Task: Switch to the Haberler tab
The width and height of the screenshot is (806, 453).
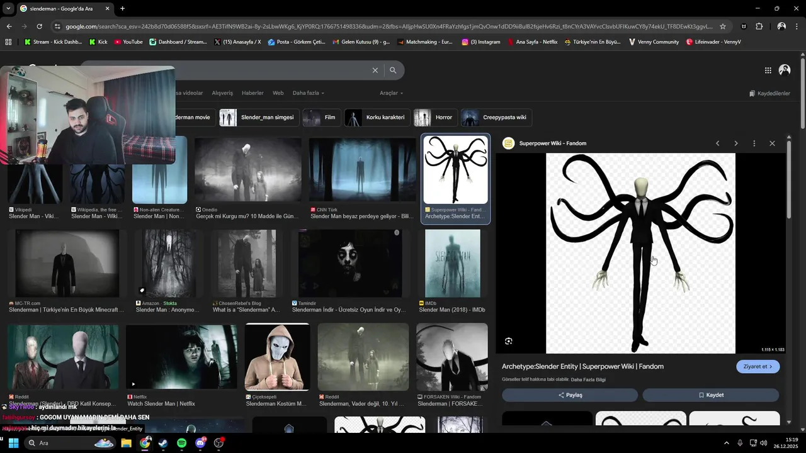Action: pyautogui.click(x=253, y=93)
